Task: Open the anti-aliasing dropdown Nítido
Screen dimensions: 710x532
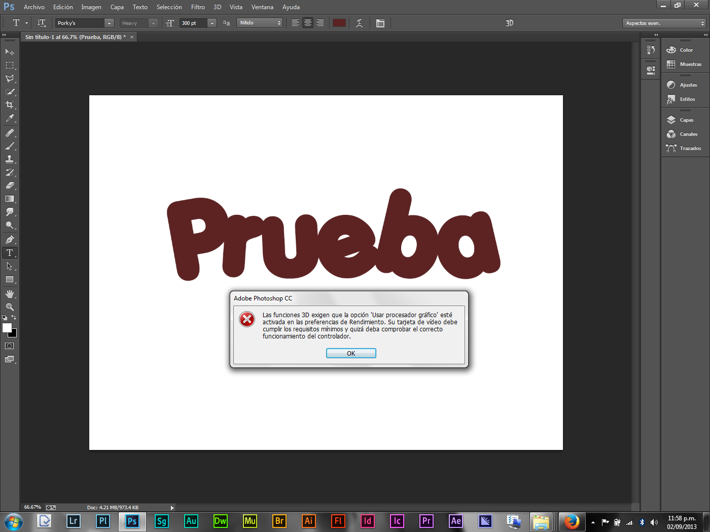Action: pos(260,23)
